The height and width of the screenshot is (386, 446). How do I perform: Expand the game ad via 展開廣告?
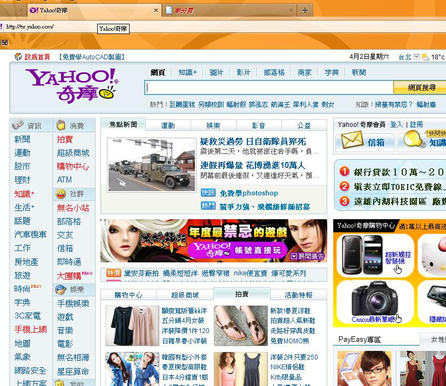(307, 256)
